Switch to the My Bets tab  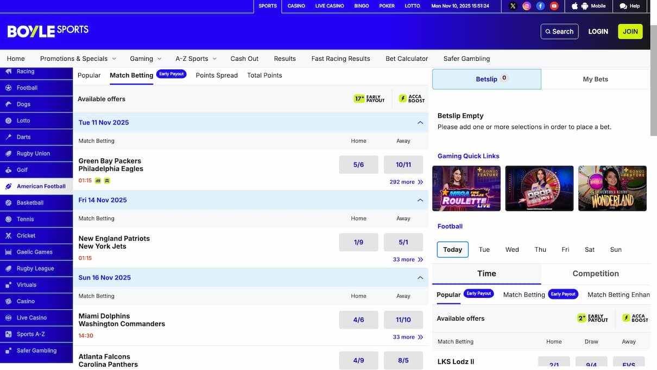[595, 79]
